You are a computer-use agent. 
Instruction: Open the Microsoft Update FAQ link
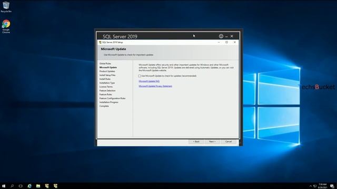coord(149,81)
